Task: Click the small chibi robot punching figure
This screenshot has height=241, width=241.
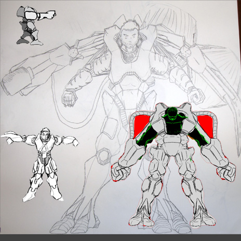Action: [x=36, y=25]
